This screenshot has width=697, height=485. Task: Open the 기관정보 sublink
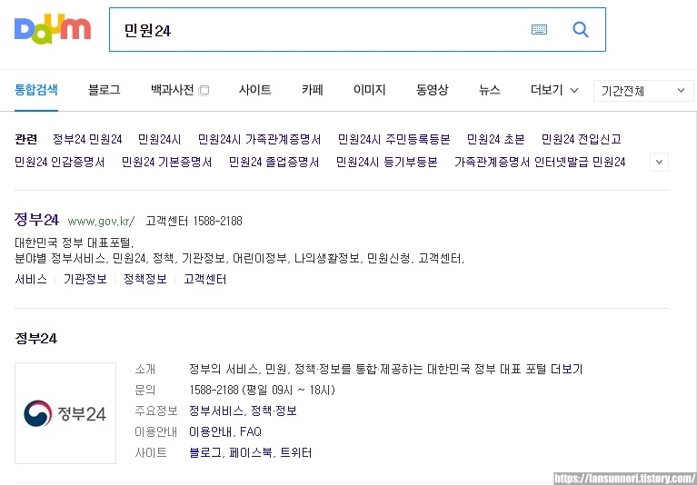[x=85, y=280]
